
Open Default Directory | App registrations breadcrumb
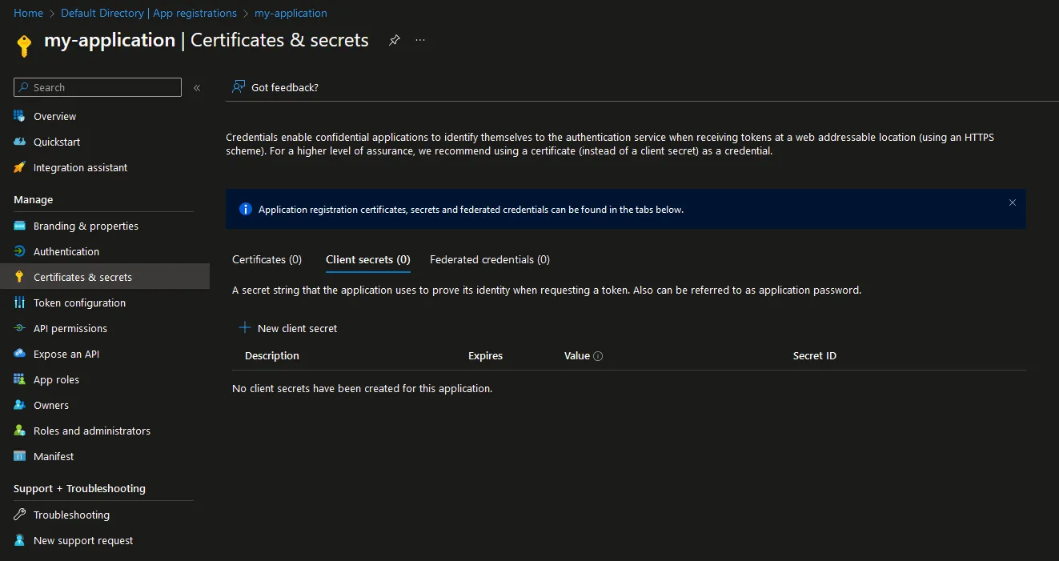coord(149,13)
